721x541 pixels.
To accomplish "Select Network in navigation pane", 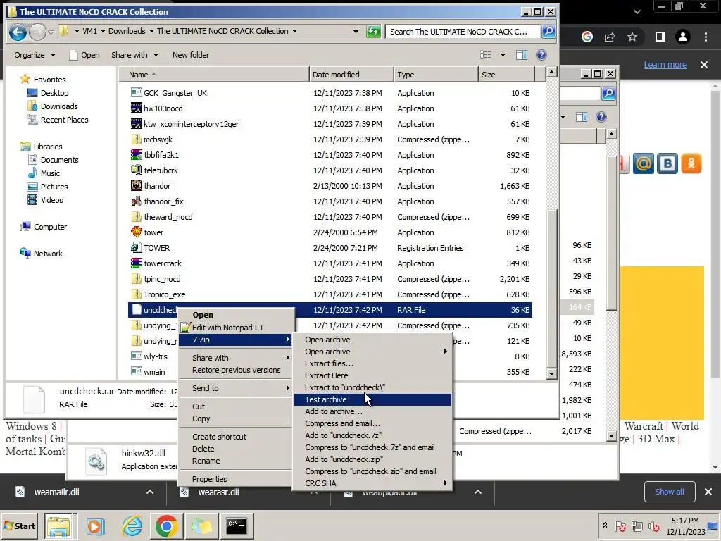I will click(x=48, y=254).
